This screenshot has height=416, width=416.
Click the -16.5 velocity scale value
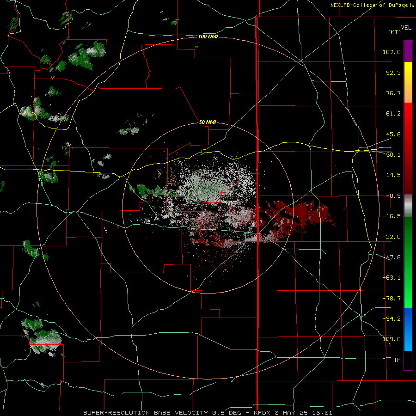(x=392, y=216)
